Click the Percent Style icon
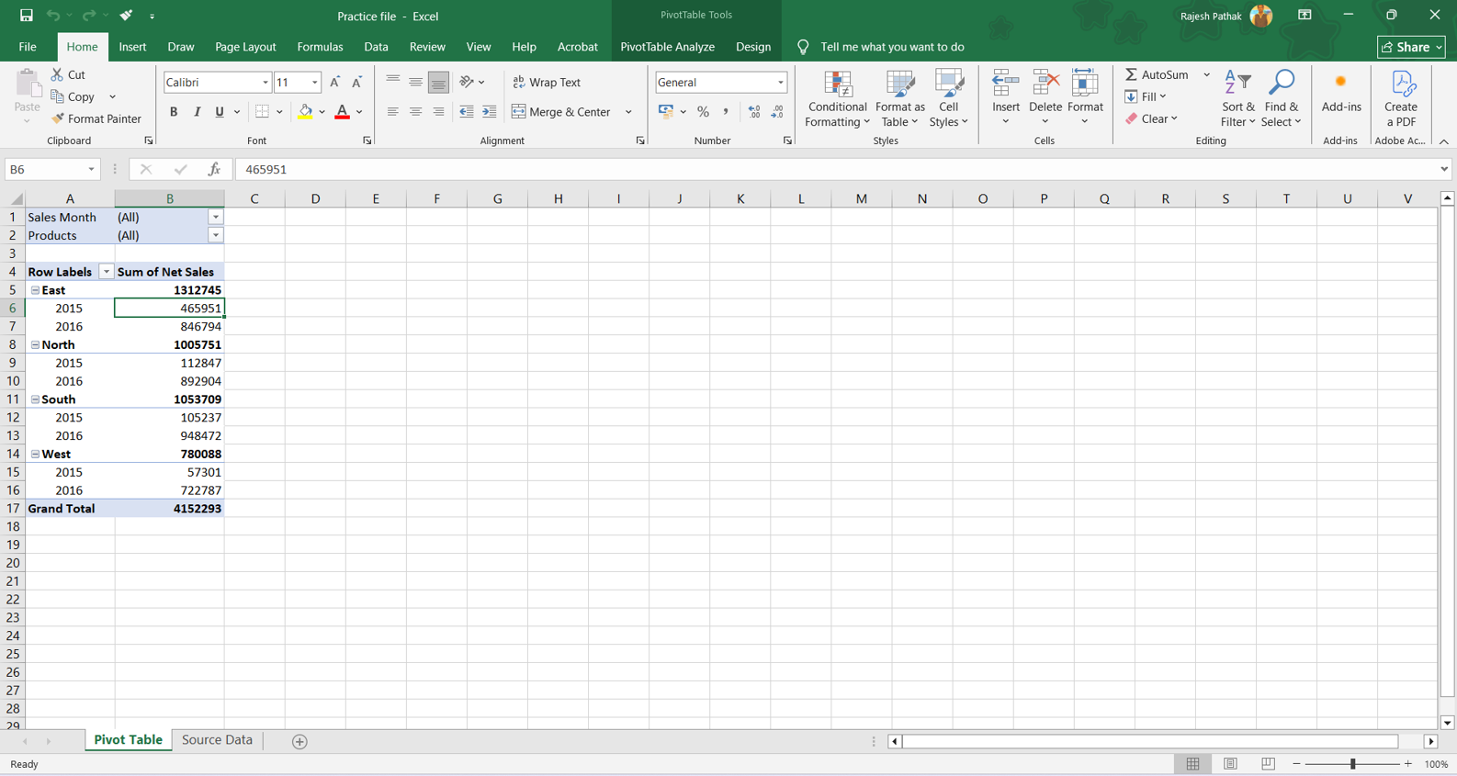Screen dimensions: 1457x776 point(703,112)
